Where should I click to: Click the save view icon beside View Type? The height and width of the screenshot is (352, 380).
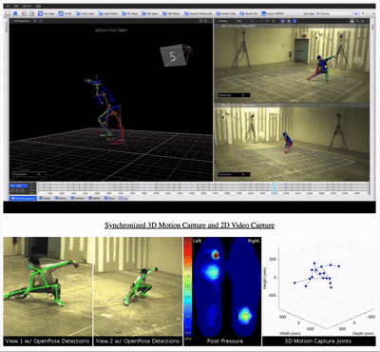tap(356, 13)
